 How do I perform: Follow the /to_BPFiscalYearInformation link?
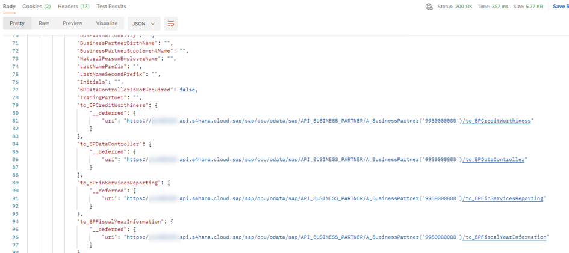tap(505, 237)
